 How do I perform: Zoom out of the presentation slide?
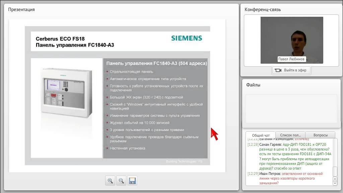[121, 181]
